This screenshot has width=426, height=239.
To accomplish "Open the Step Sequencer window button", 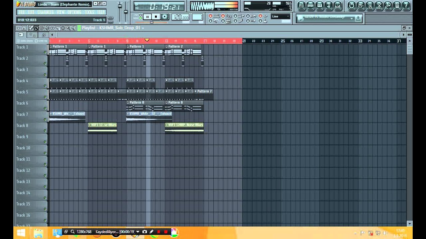I will pyautogui.click(x=311, y=6).
